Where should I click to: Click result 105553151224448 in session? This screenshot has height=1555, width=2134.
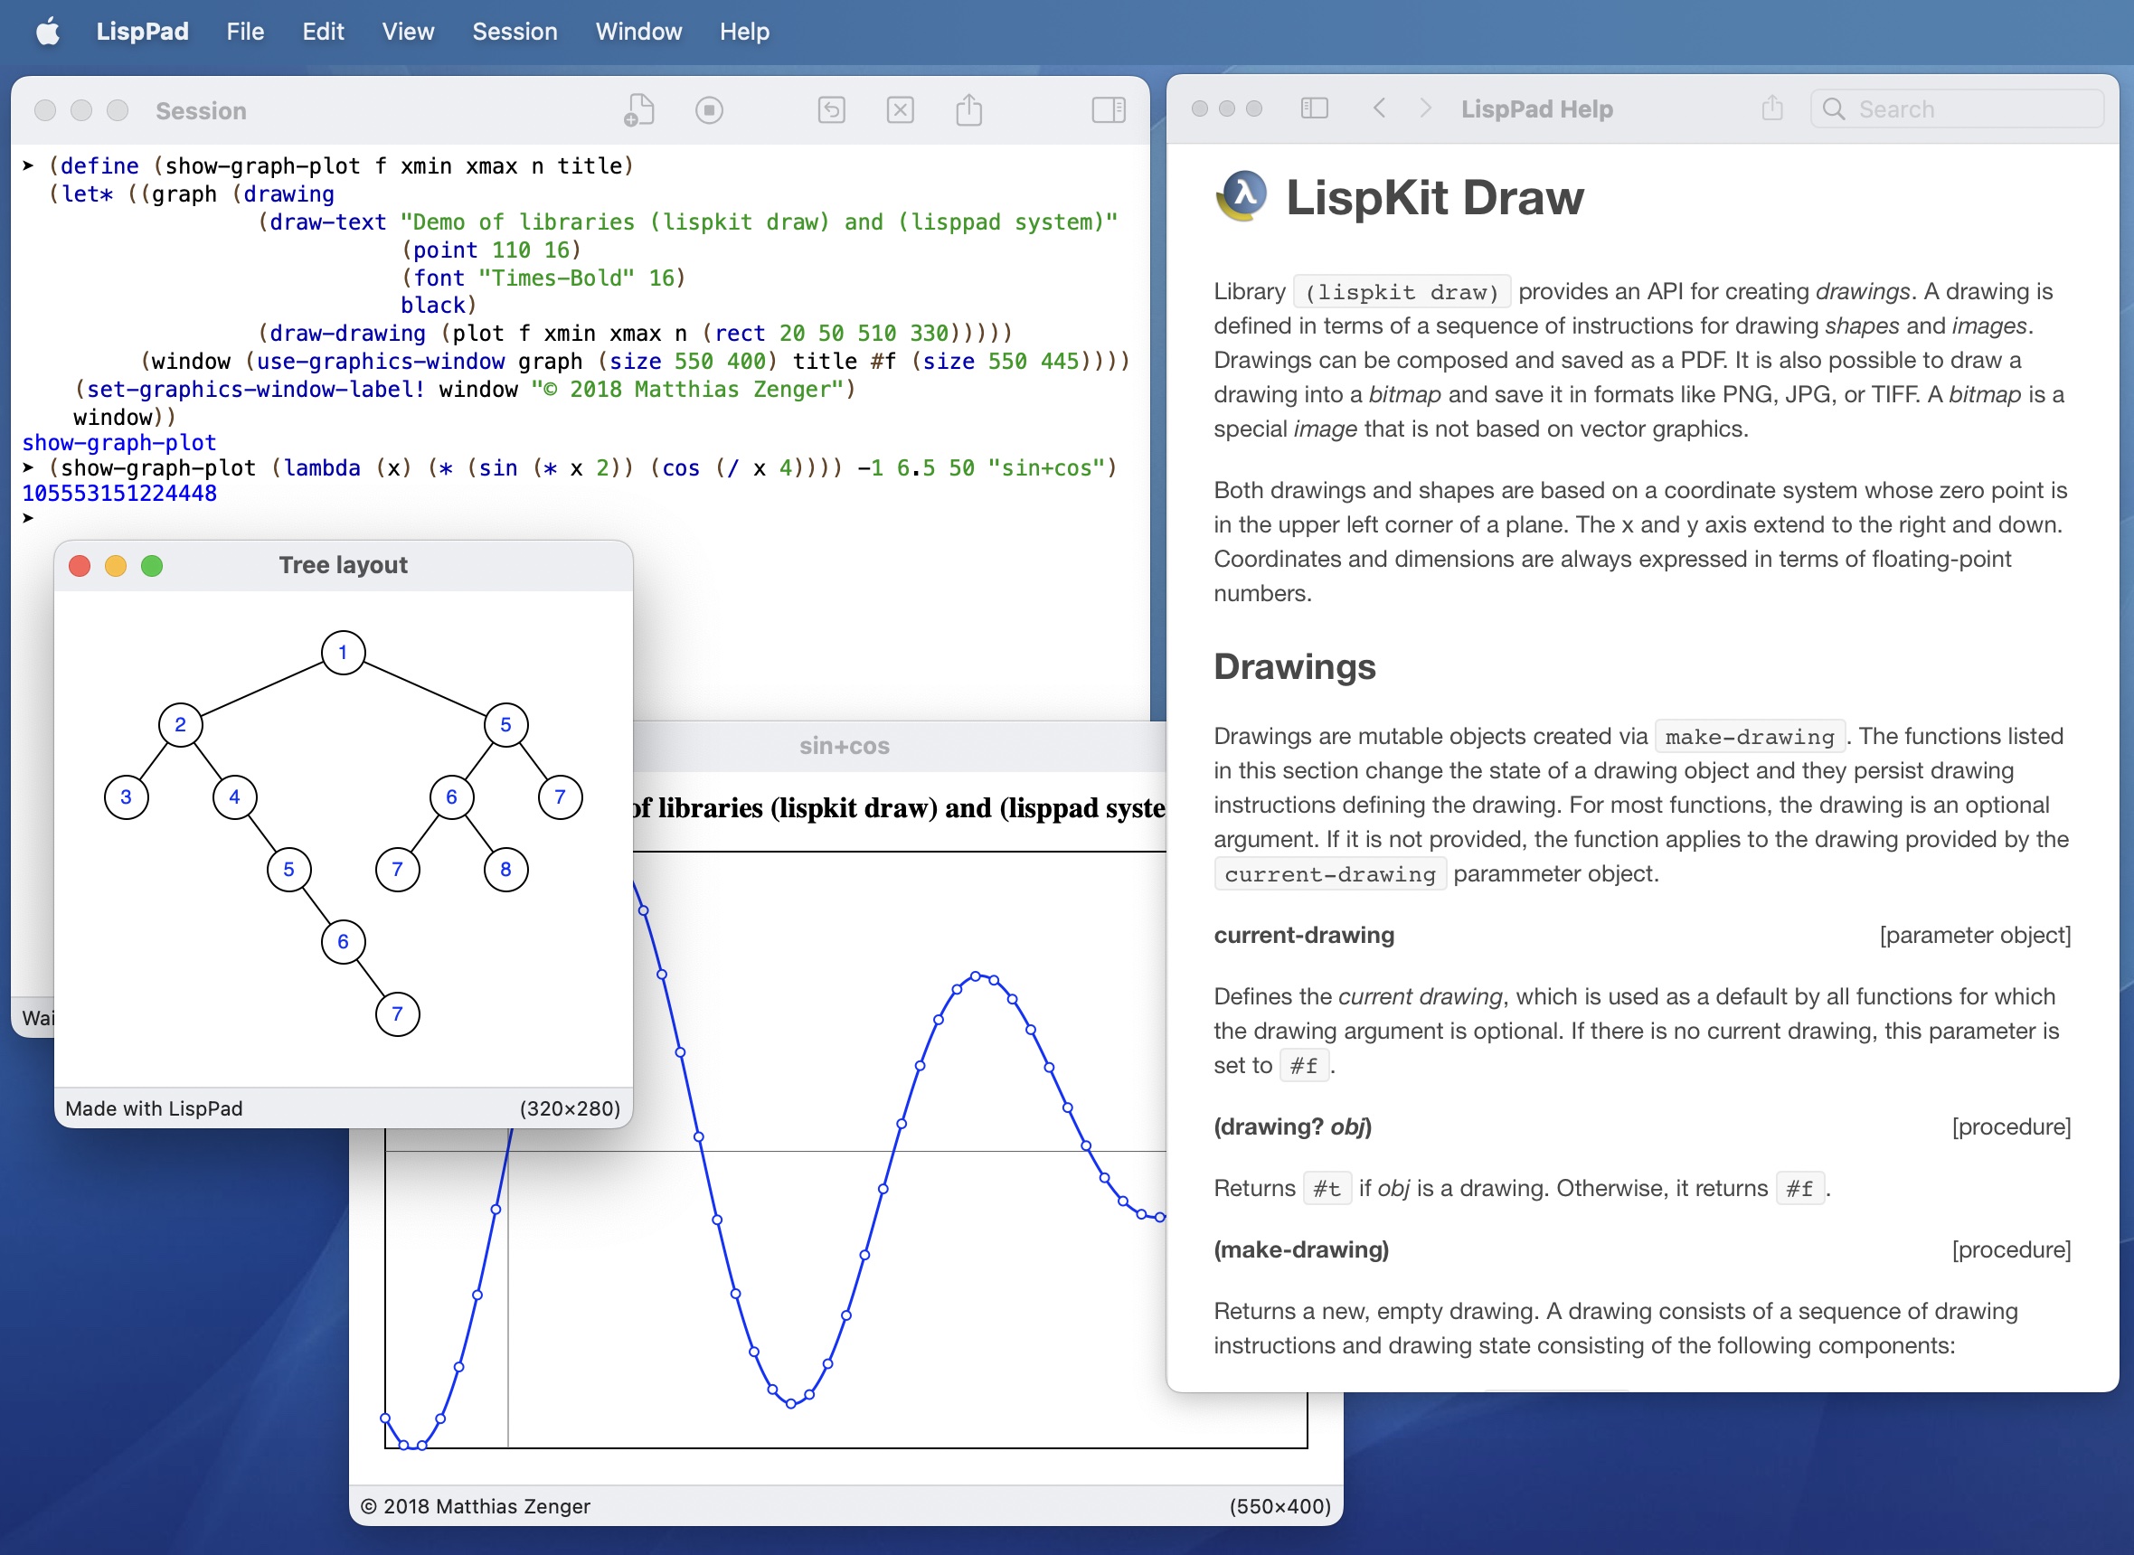[119, 494]
